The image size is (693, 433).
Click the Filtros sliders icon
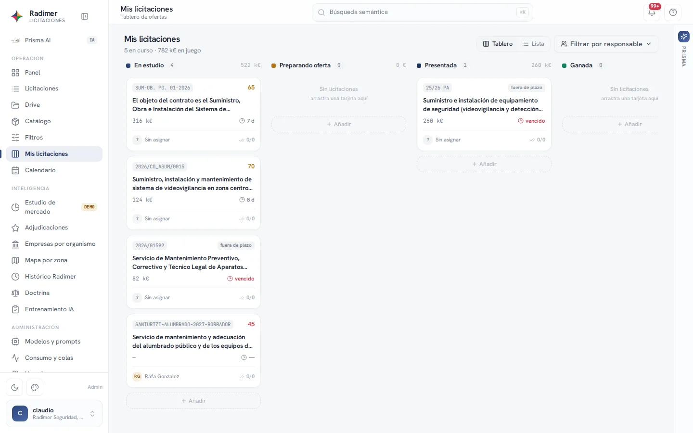pos(15,138)
